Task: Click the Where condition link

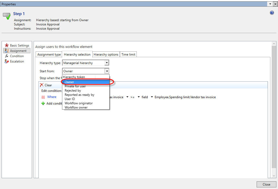Action: 52,97
